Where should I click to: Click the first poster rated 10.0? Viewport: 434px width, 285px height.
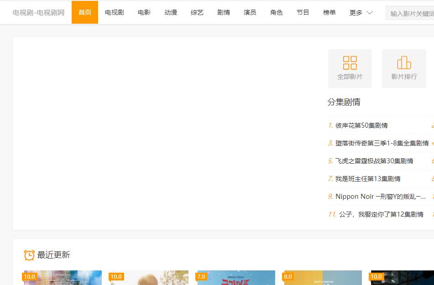[63, 278]
